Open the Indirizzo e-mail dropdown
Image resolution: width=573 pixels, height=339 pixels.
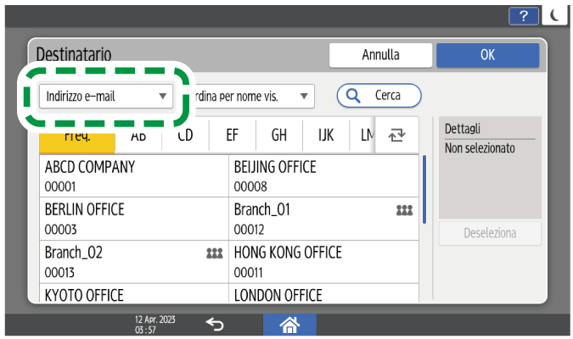pos(105,96)
